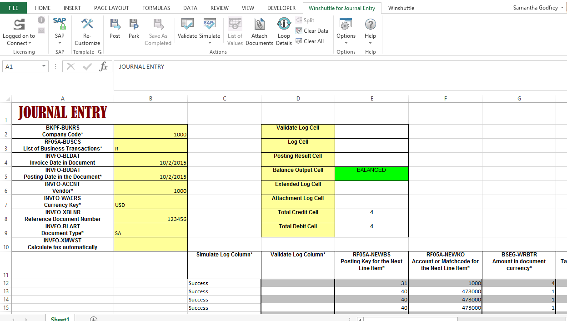Click Clear Data in Actions group
This screenshot has width=567, height=321.
point(312,30)
